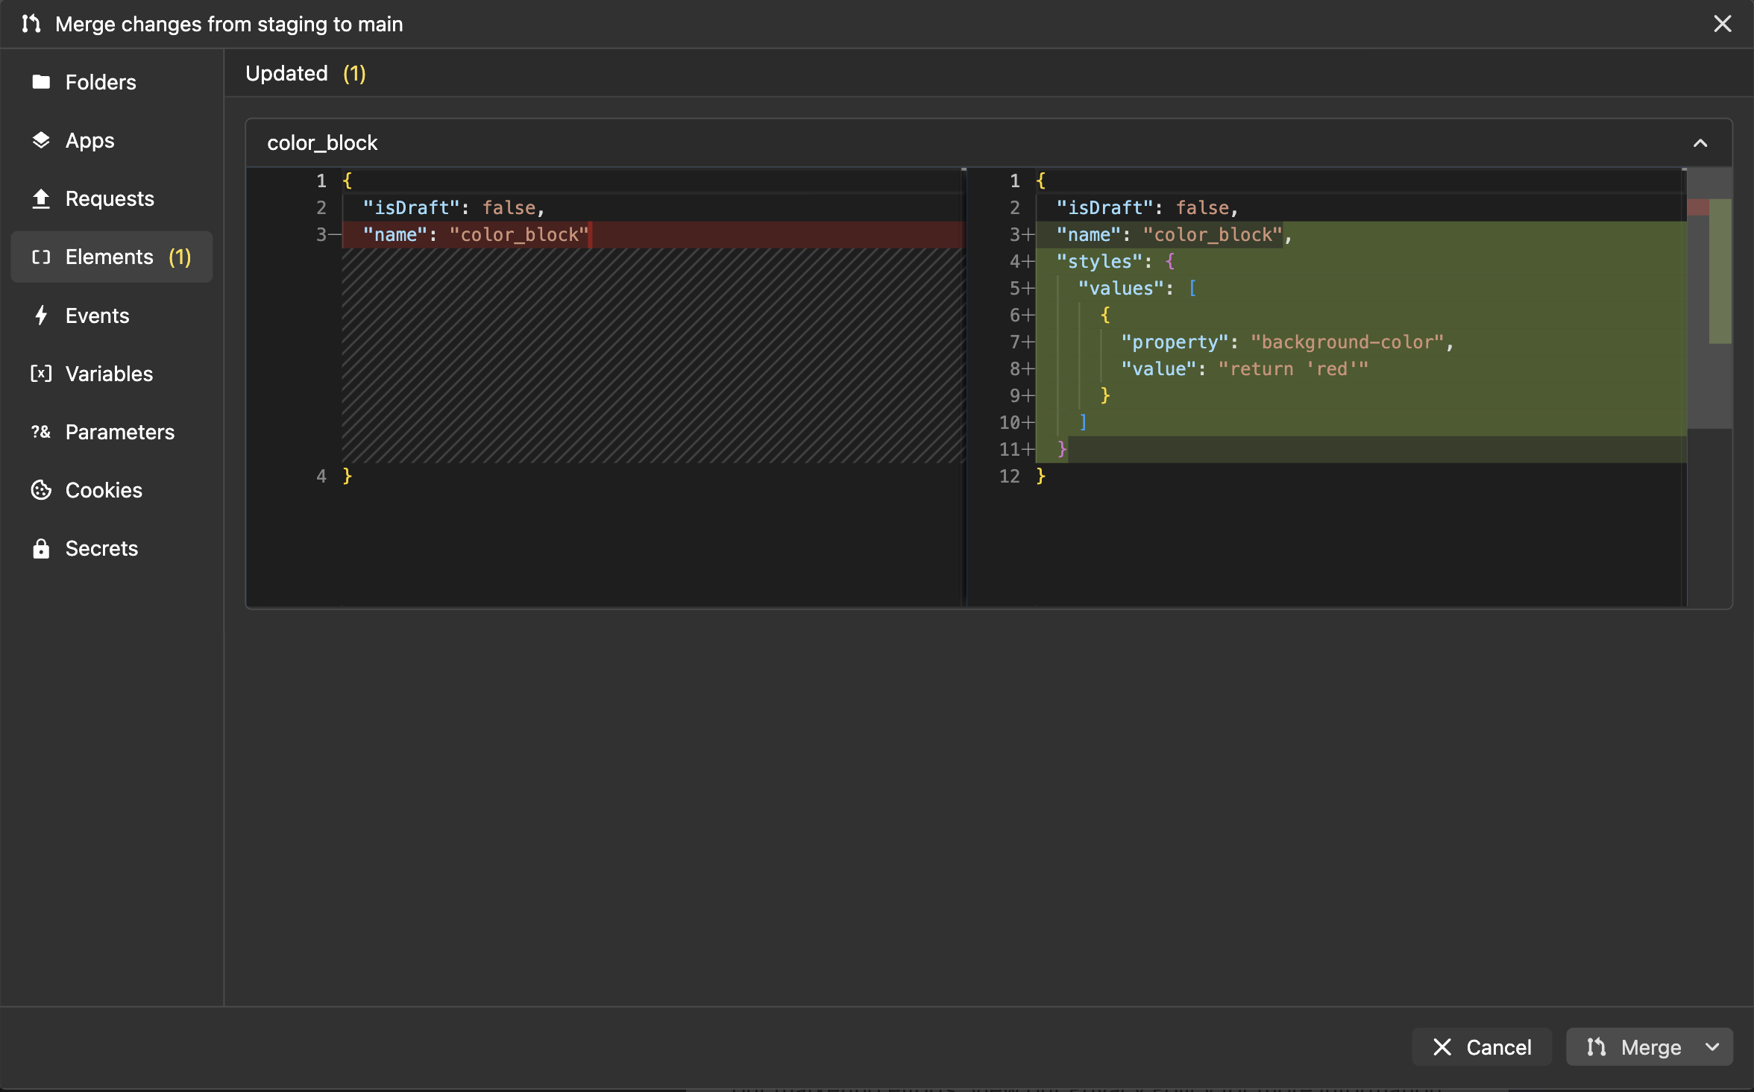This screenshot has width=1754, height=1092.
Task: Click the Secrets lock icon
Action: point(41,548)
